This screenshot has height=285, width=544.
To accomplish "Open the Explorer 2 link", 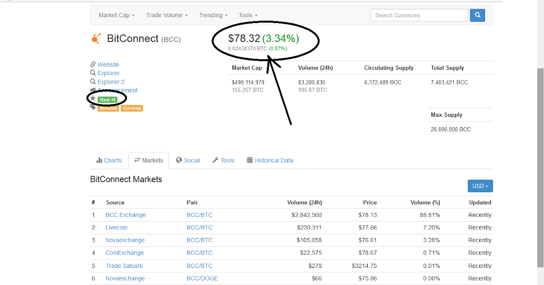I will click(111, 82).
